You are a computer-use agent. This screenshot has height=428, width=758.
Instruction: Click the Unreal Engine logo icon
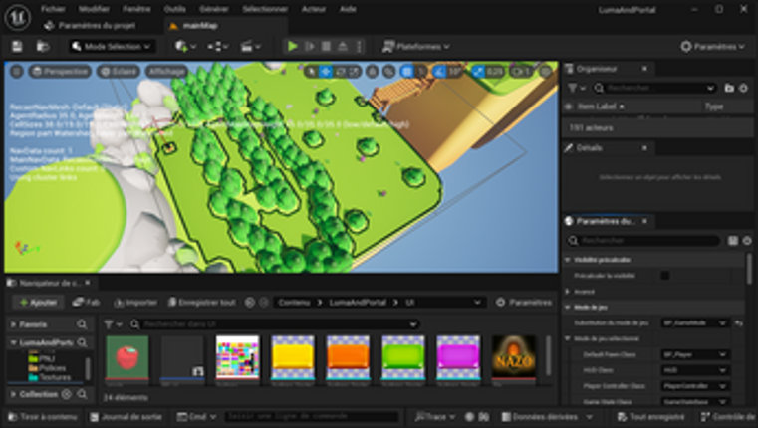[x=17, y=13]
